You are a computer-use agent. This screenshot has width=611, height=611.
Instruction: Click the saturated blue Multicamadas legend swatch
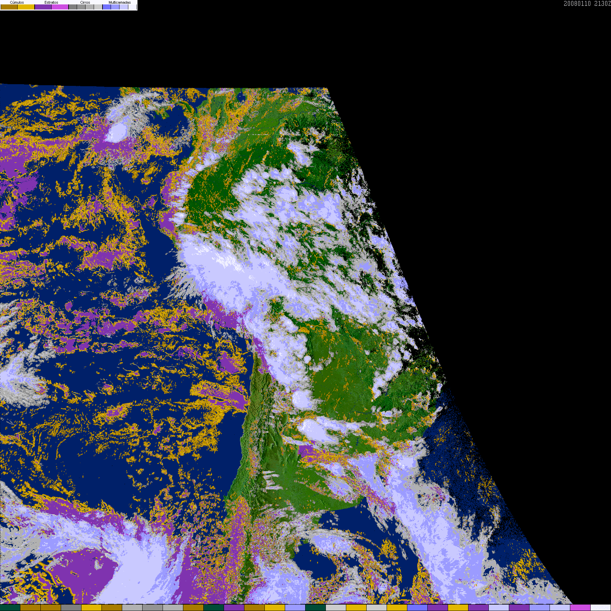pyautogui.click(x=107, y=7)
